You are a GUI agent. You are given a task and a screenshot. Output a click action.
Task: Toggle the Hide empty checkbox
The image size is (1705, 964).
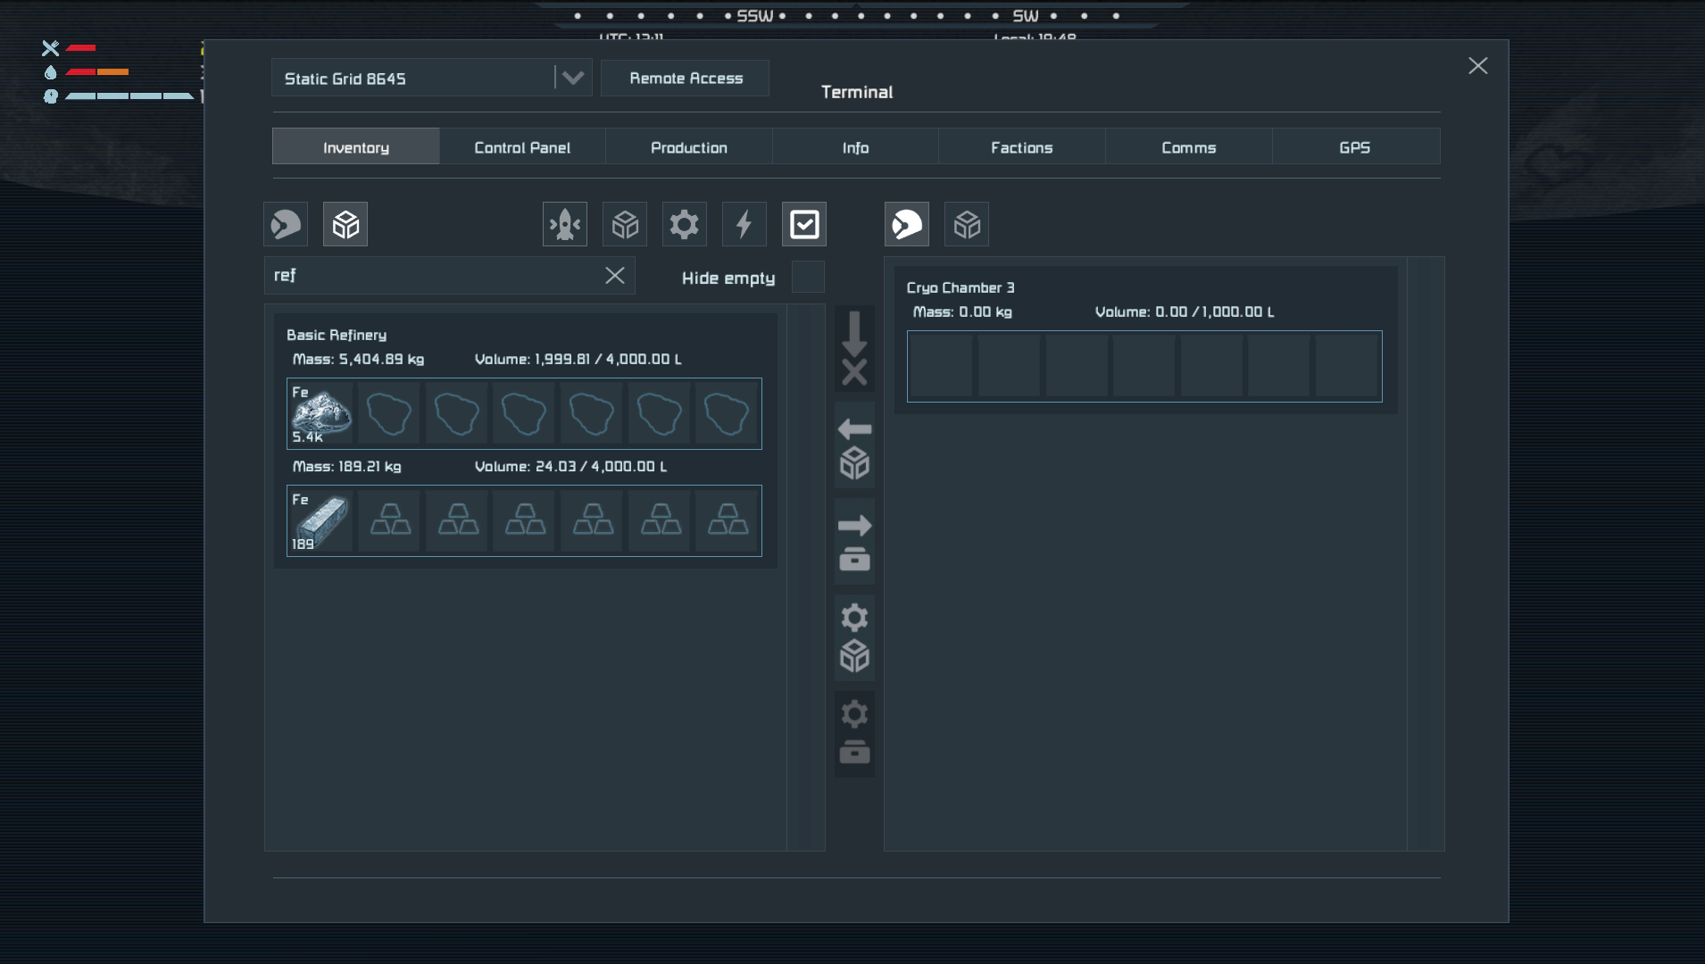(808, 277)
